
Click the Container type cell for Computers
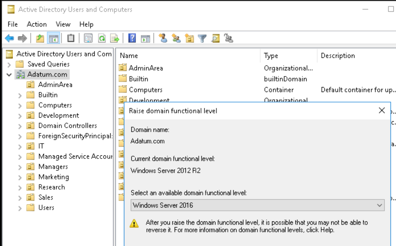click(x=279, y=90)
